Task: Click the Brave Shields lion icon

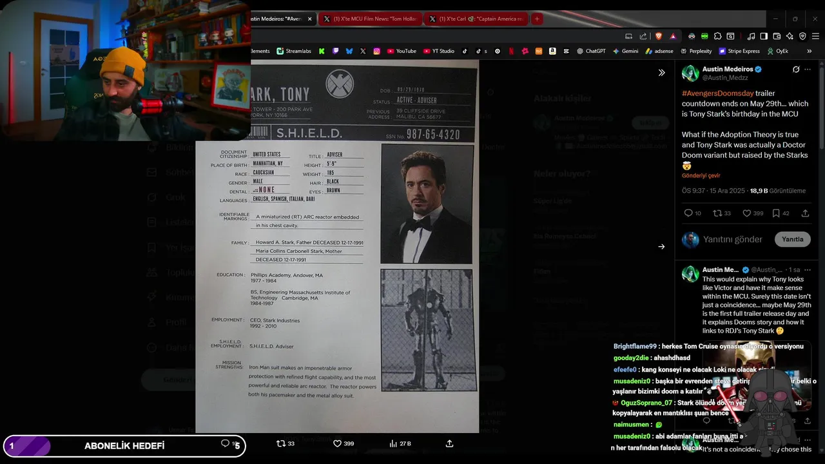Action: point(659,36)
